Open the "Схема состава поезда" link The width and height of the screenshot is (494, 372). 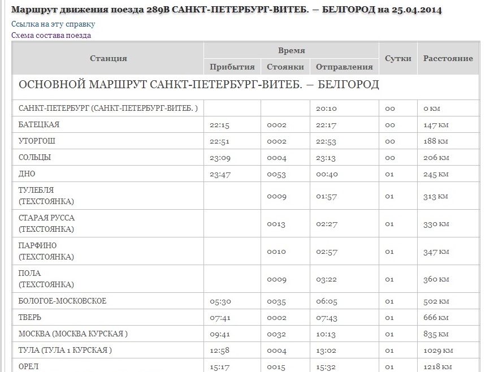[51, 35]
